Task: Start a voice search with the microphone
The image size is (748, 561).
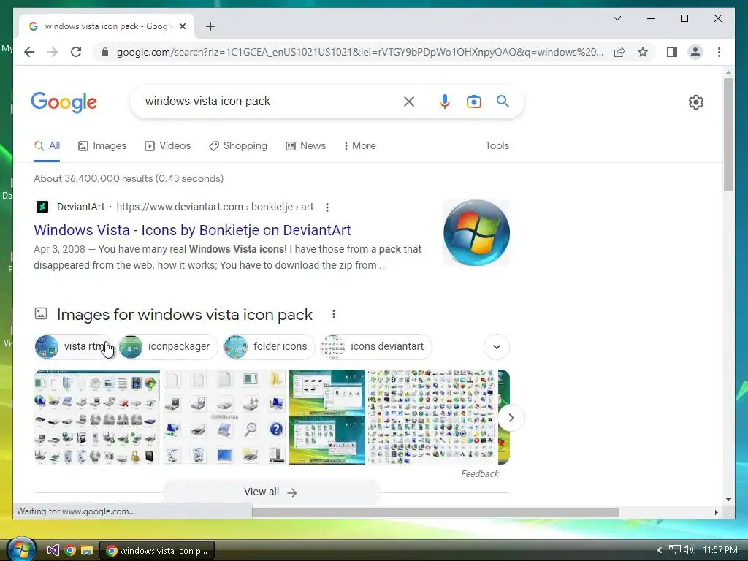Action: (x=445, y=102)
